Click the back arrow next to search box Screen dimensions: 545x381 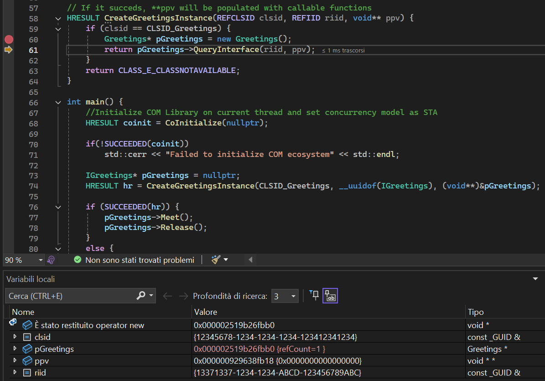(167, 296)
